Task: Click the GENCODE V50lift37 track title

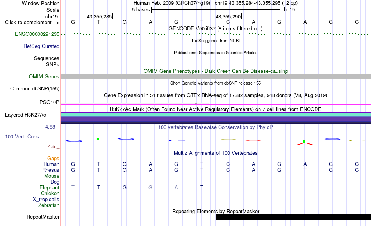Action: point(215,28)
